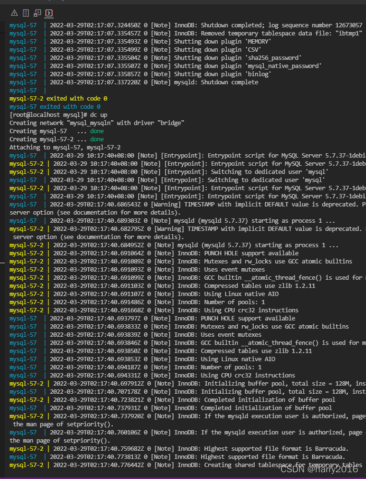Click mysql-57-2 'Compressed tables use zlib 1.2.11'
This screenshot has height=479, width=366.
[162, 286]
